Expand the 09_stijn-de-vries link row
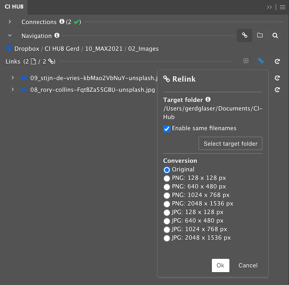289x285 pixels. (x=13, y=78)
